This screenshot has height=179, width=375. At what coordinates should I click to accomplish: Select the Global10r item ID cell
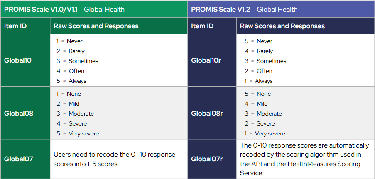coord(206,60)
